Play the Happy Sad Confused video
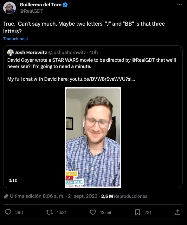The height and width of the screenshot is (225, 187). [x=93, y=137]
